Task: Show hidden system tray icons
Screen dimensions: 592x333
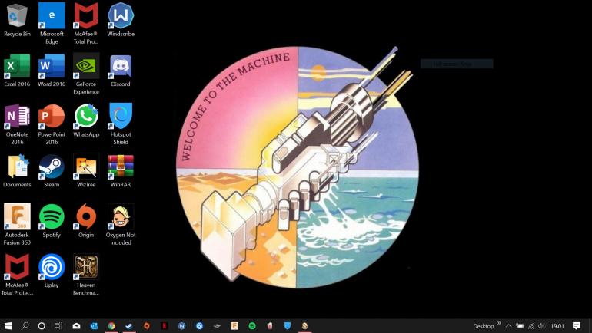Action: [x=508, y=326]
